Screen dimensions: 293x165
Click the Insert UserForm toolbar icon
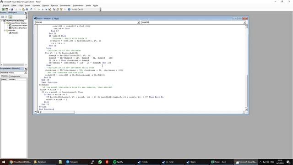(6, 9)
